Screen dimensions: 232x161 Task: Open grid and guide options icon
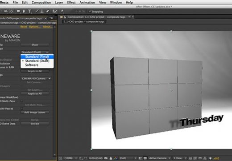[x=80, y=158]
